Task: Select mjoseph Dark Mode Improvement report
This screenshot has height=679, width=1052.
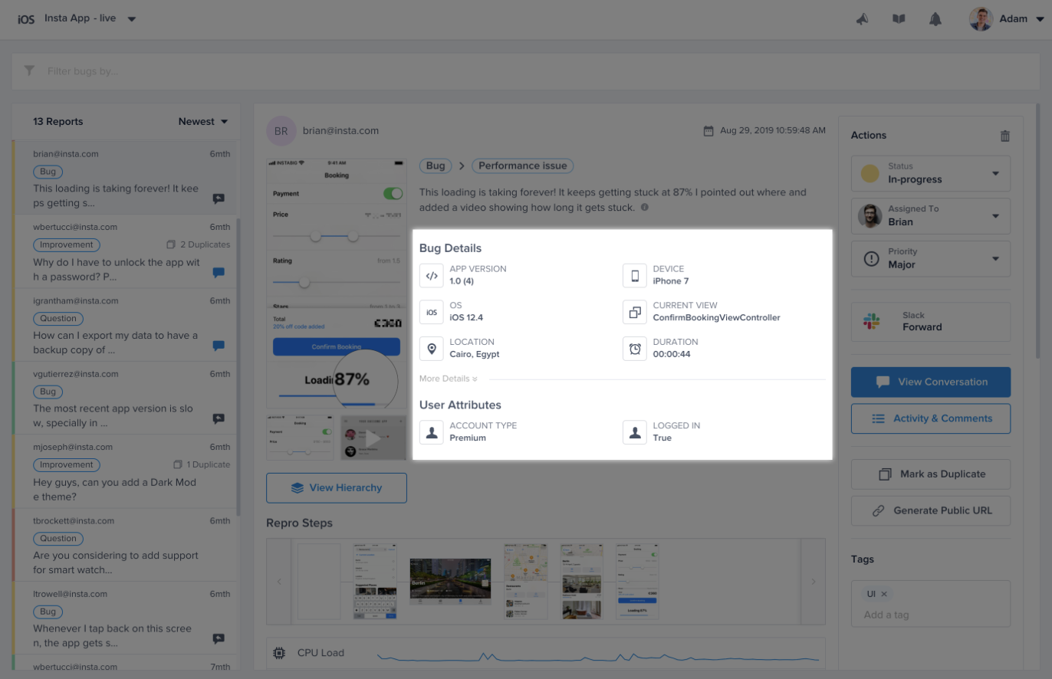Action: point(126,471)
